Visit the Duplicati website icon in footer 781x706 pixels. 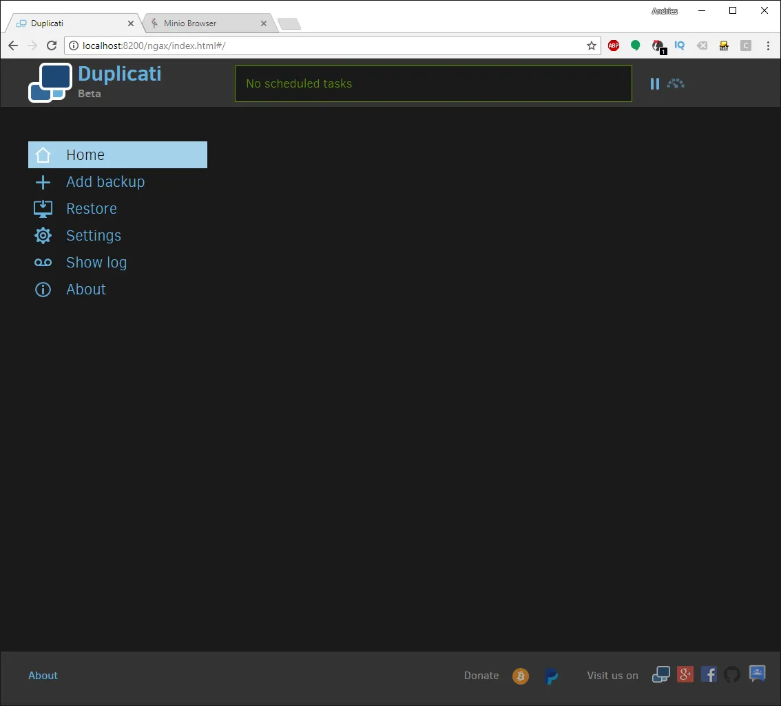point(661,675)
